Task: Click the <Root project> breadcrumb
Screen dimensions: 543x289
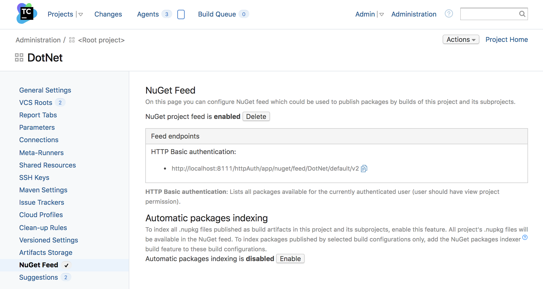Action: [x=101, y=40]
